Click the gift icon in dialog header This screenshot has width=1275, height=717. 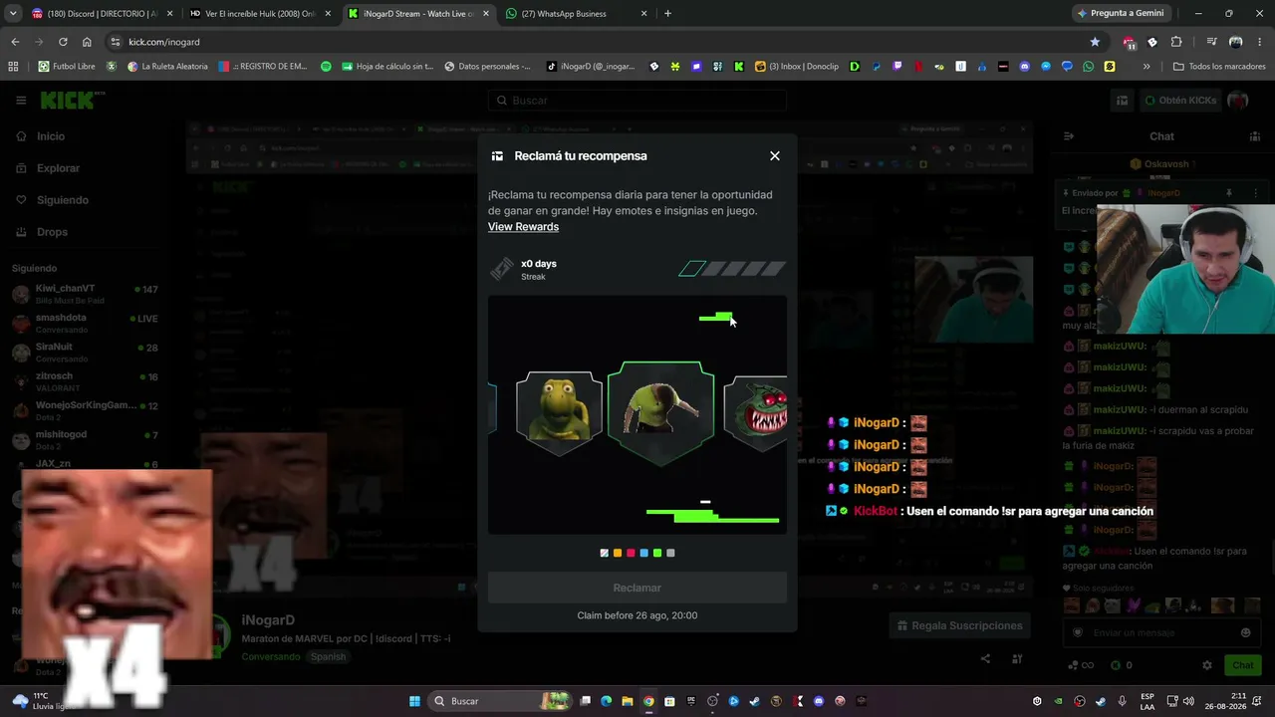click(497, 156)
